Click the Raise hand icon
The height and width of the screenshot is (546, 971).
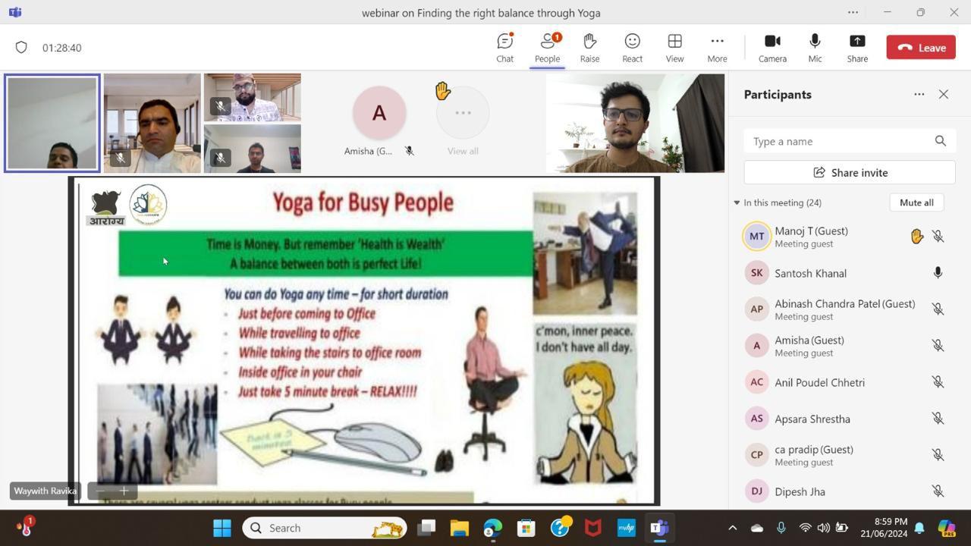pyautogui.click(x=589, y=48)
